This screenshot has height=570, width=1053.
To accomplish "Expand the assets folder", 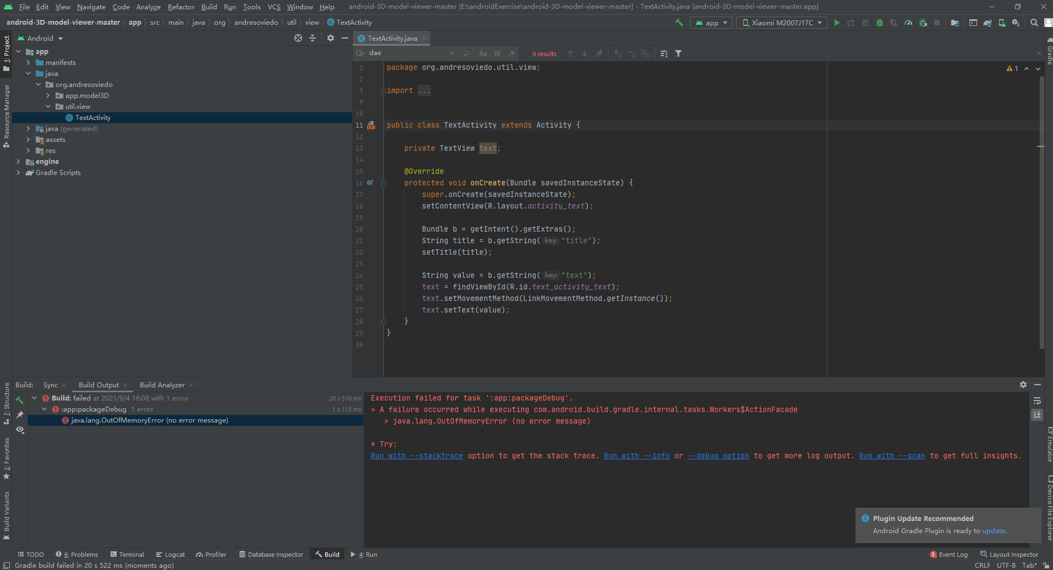I will point(28,139).
